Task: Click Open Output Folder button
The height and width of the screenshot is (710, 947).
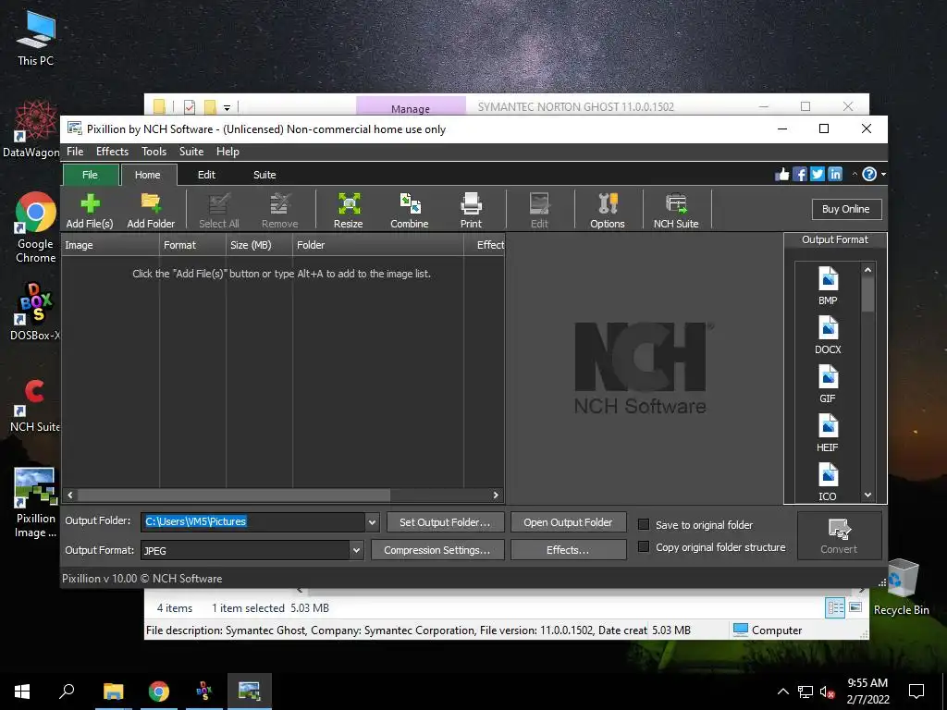Action: tap(569, 522)
